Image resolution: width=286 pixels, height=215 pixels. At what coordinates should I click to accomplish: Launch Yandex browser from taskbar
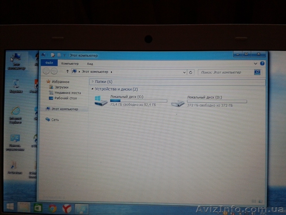pyautogui.click(x=67, y=208)
